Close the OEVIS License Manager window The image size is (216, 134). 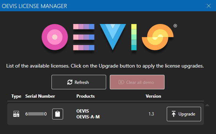pyautogui.click(x=209, y=6)
